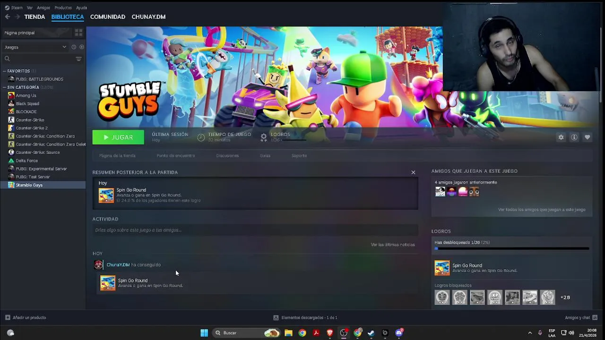This screenshot has height=340, width=605.
Task: Click the activity comment input field
Action: [x=255, y=230]
